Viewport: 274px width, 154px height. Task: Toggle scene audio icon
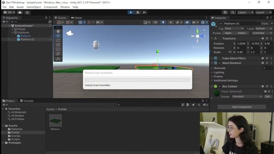[x=171, y=22]
